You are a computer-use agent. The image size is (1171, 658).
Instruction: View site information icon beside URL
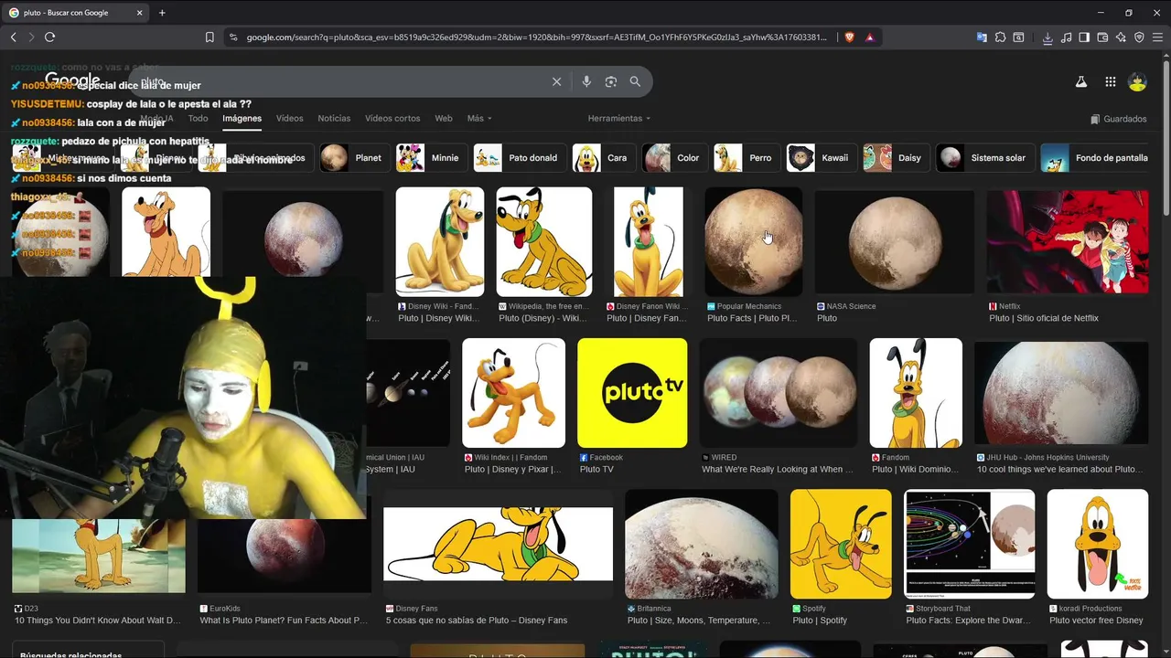233,37
